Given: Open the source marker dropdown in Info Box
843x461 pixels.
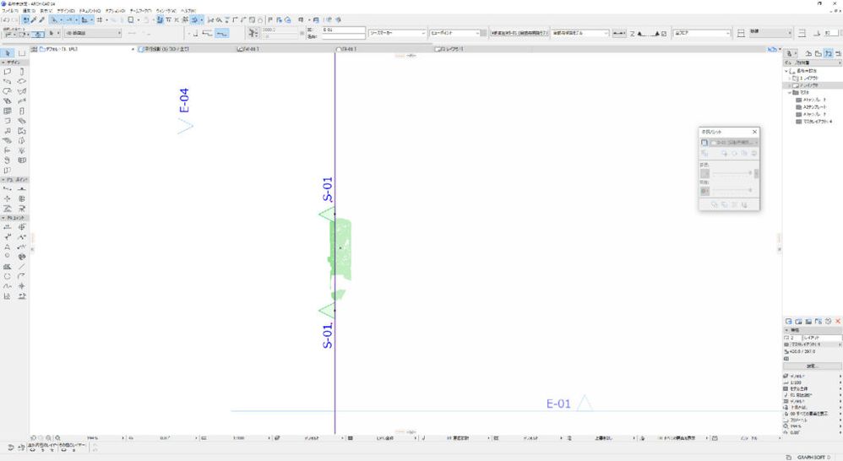Looking at the screenshot, I should (x=397, y=33).
